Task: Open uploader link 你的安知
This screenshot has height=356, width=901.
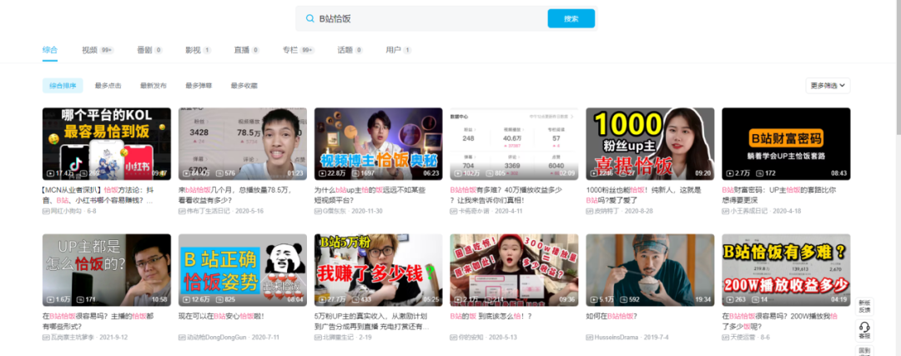Action: [472, 337]
